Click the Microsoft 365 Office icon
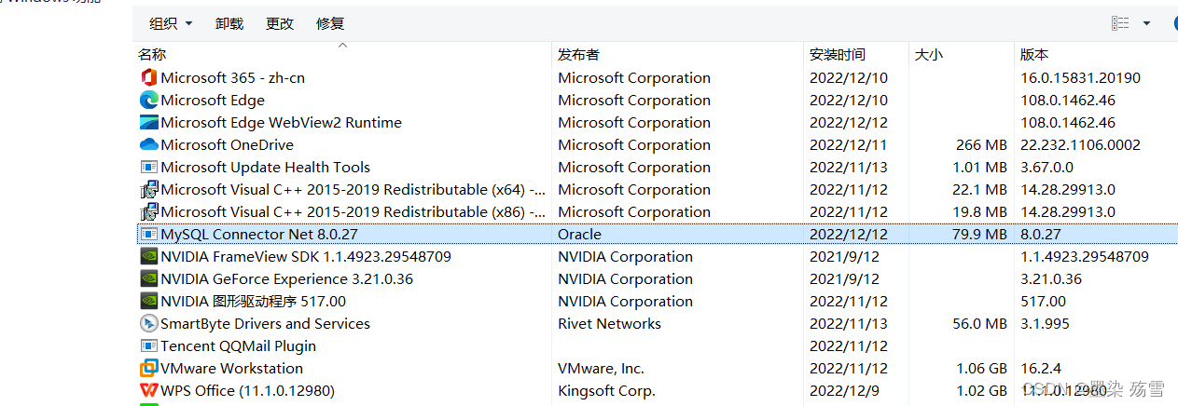Viewport: 1178px width, 406px height. pyautogui.click(x=148, y=77)
